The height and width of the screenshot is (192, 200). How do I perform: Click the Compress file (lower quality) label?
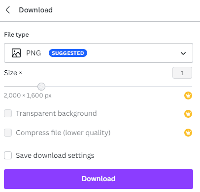point(63,133)
